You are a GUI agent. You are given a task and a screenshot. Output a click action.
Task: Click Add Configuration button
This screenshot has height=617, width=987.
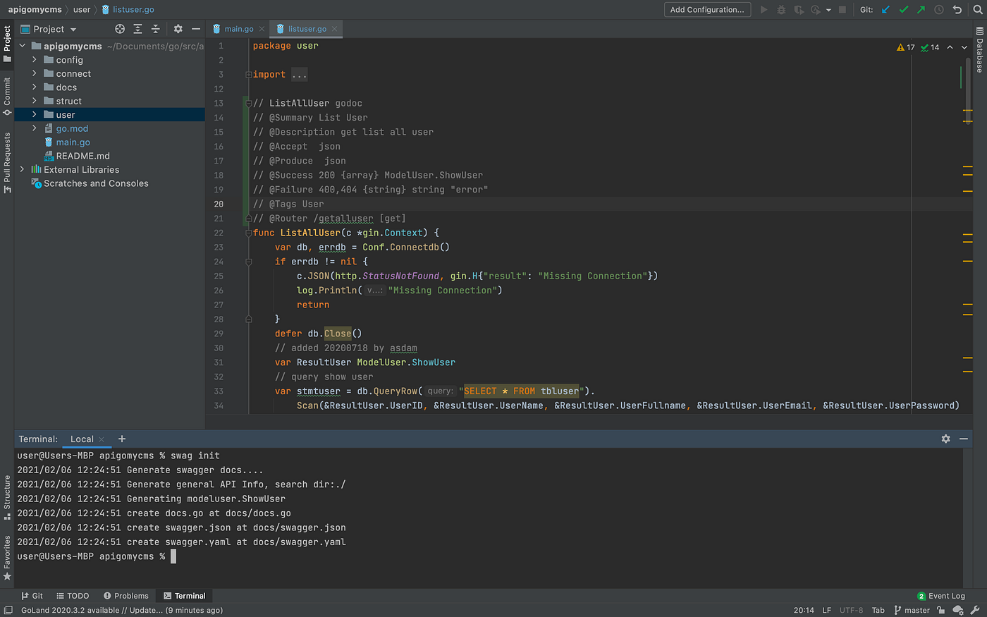(706, 10)
